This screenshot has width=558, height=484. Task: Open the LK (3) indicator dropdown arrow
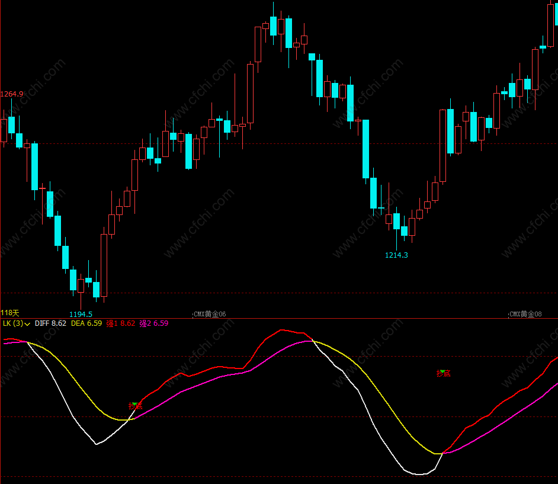27,324
